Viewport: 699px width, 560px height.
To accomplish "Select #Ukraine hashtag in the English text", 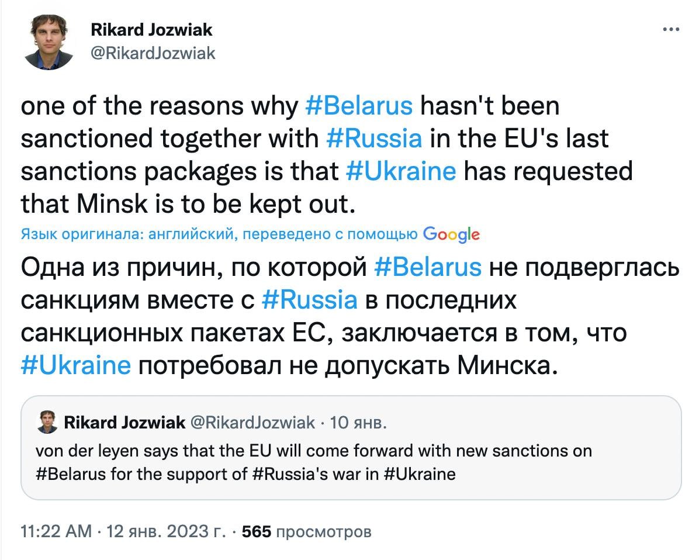I will [400, 171].
